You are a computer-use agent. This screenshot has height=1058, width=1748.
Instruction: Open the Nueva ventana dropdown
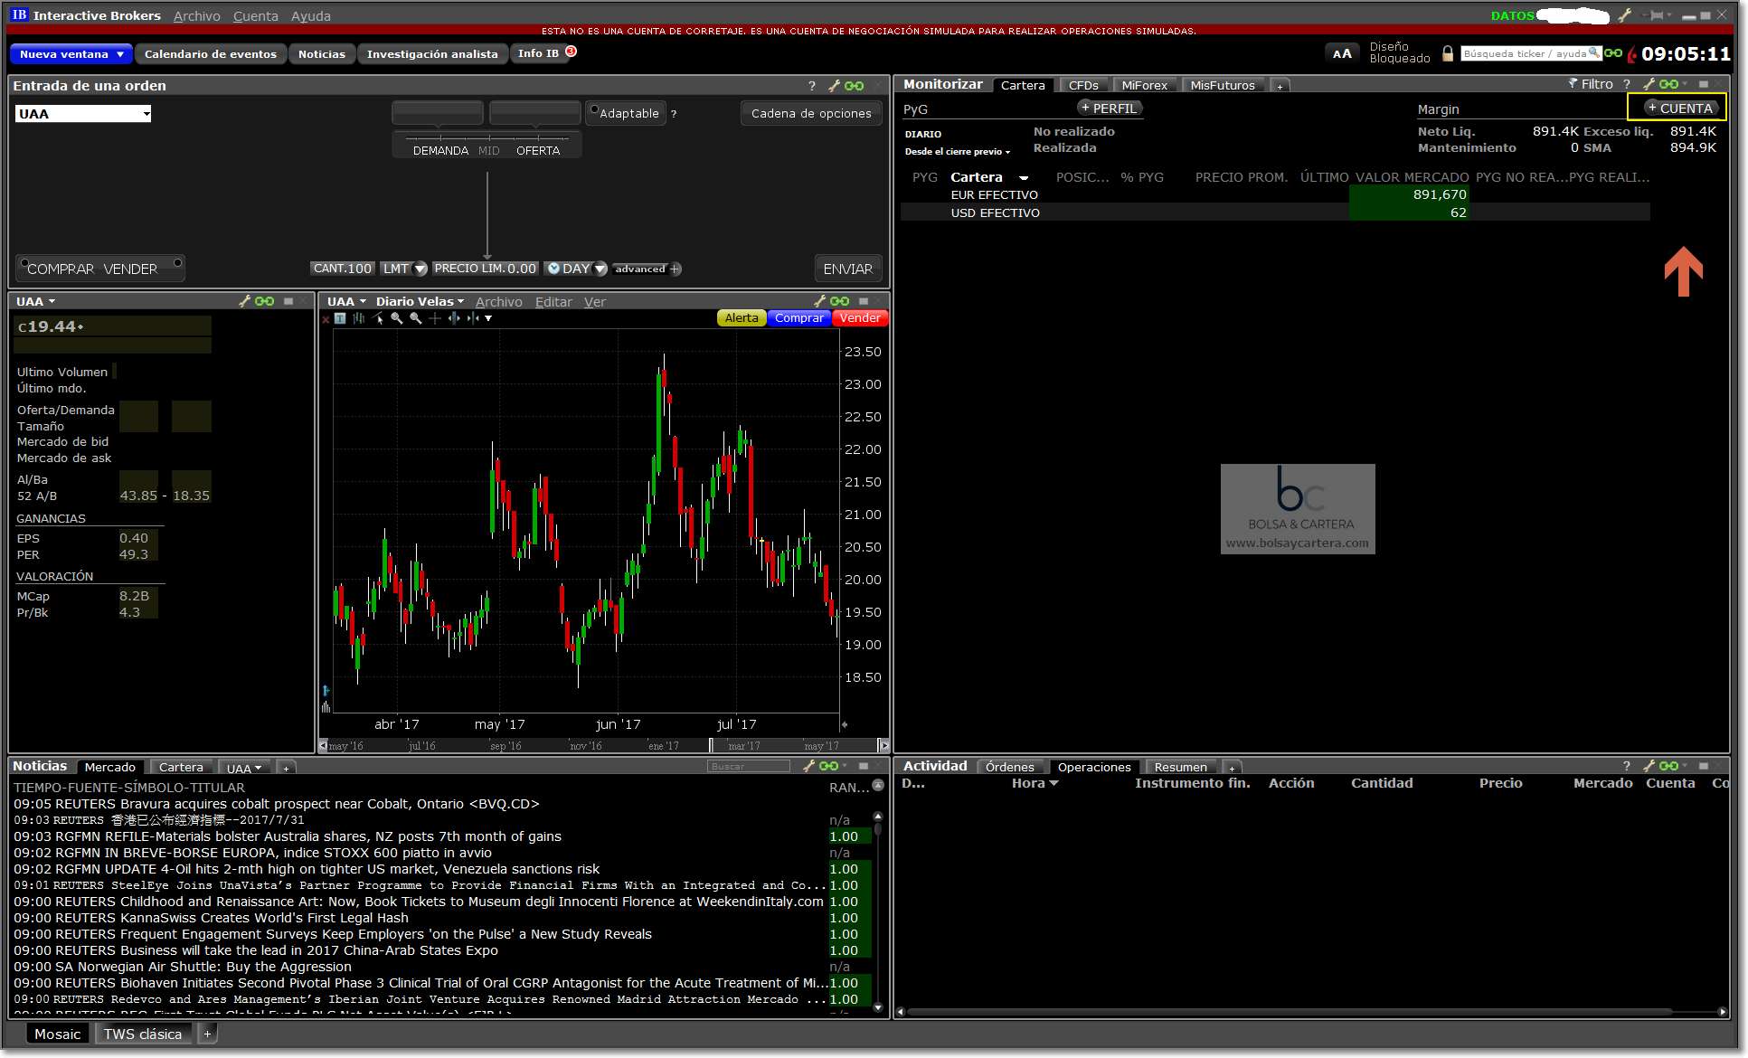coord(71,54)
